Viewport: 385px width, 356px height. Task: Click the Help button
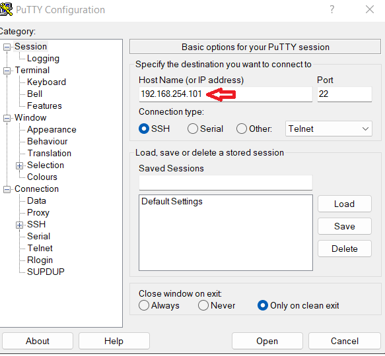[x=114, y=341]
